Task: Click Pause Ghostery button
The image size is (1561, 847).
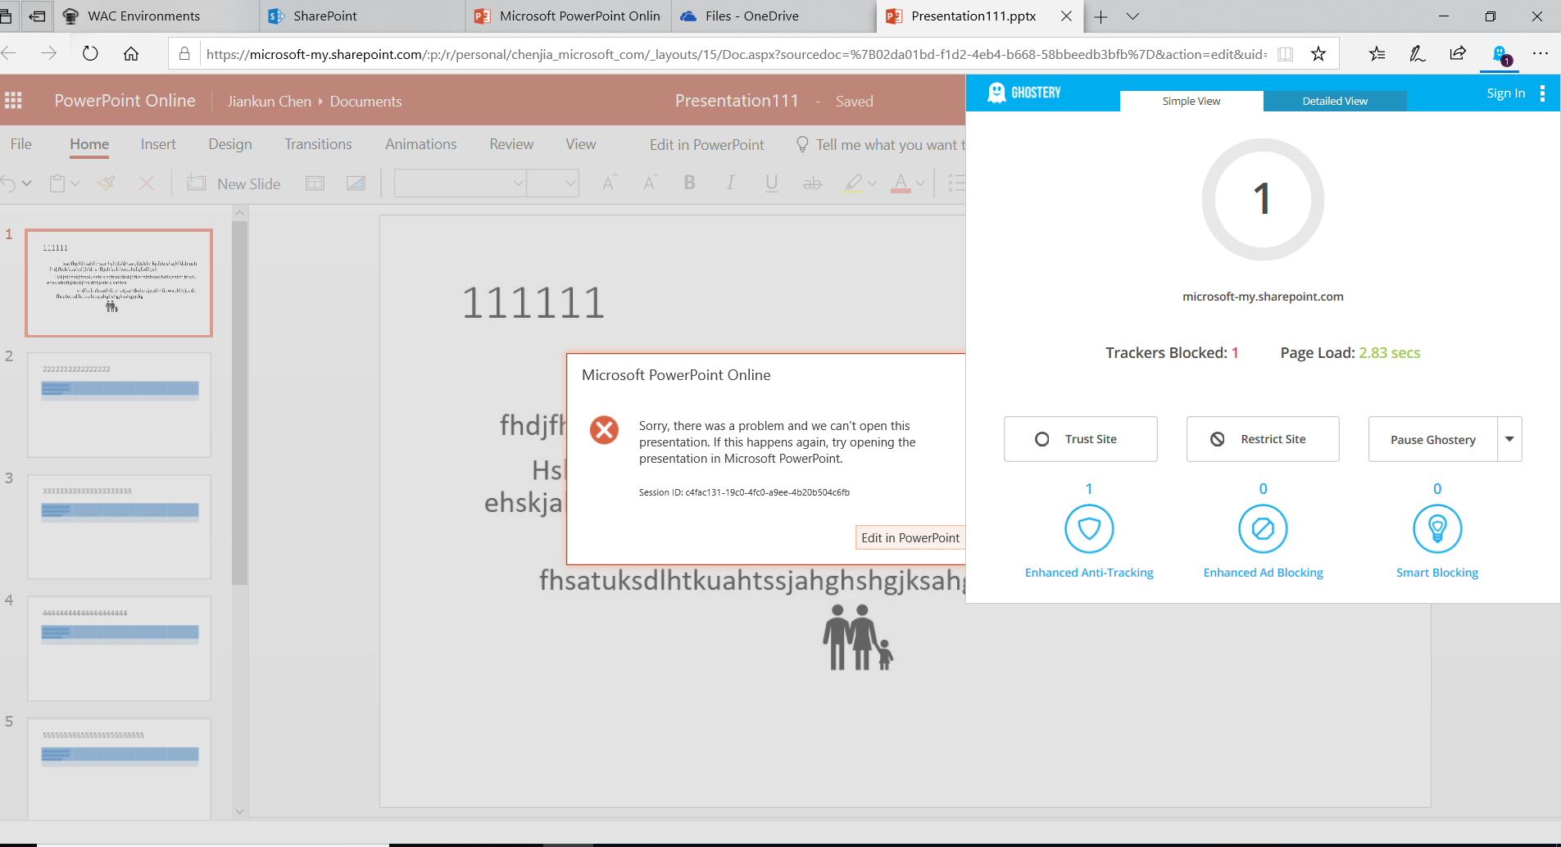Action: click(x=1433, y=439)
